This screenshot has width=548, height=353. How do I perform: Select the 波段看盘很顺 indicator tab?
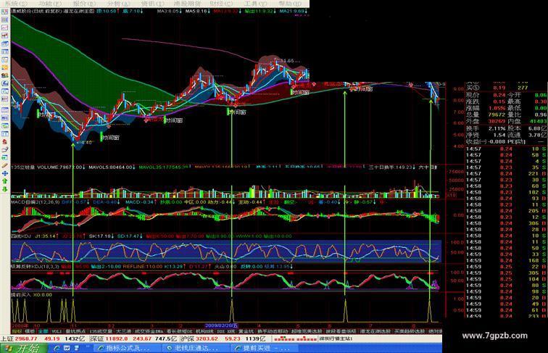[341, 331]
